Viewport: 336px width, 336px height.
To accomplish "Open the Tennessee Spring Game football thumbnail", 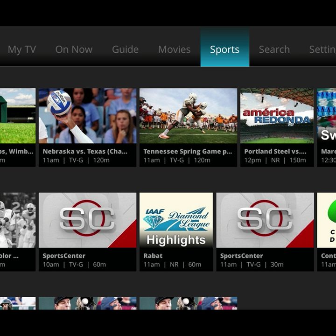I will point(188,116).
